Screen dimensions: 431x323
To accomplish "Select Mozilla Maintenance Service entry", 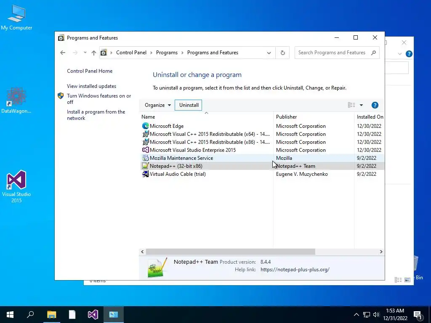I will click(x=181, y=158).
